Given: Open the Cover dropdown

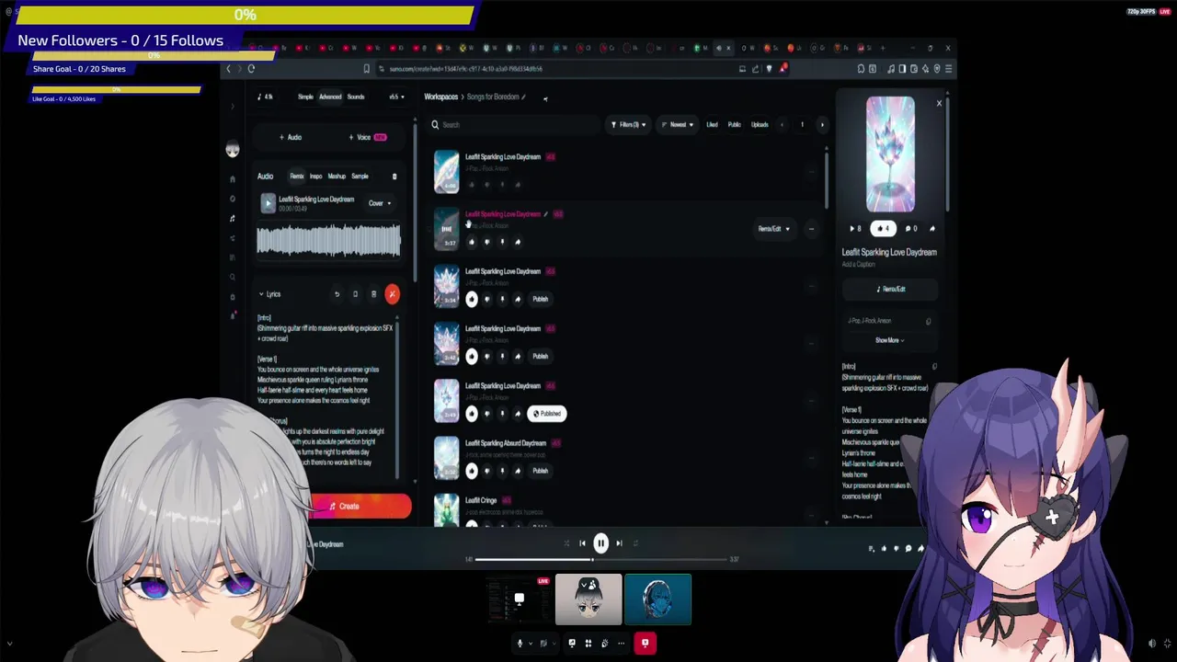Looking at the screenshot, I should pos(380,203).
